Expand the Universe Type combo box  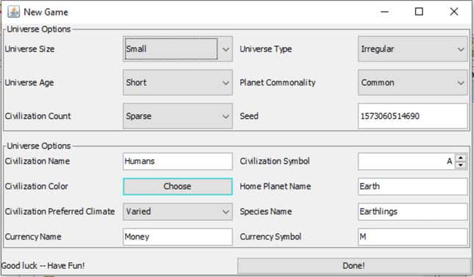pos(412,49)
